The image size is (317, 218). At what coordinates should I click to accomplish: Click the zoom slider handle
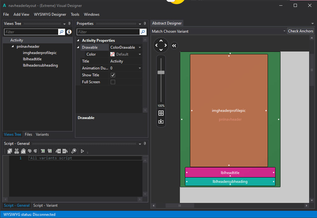[161, 73]
